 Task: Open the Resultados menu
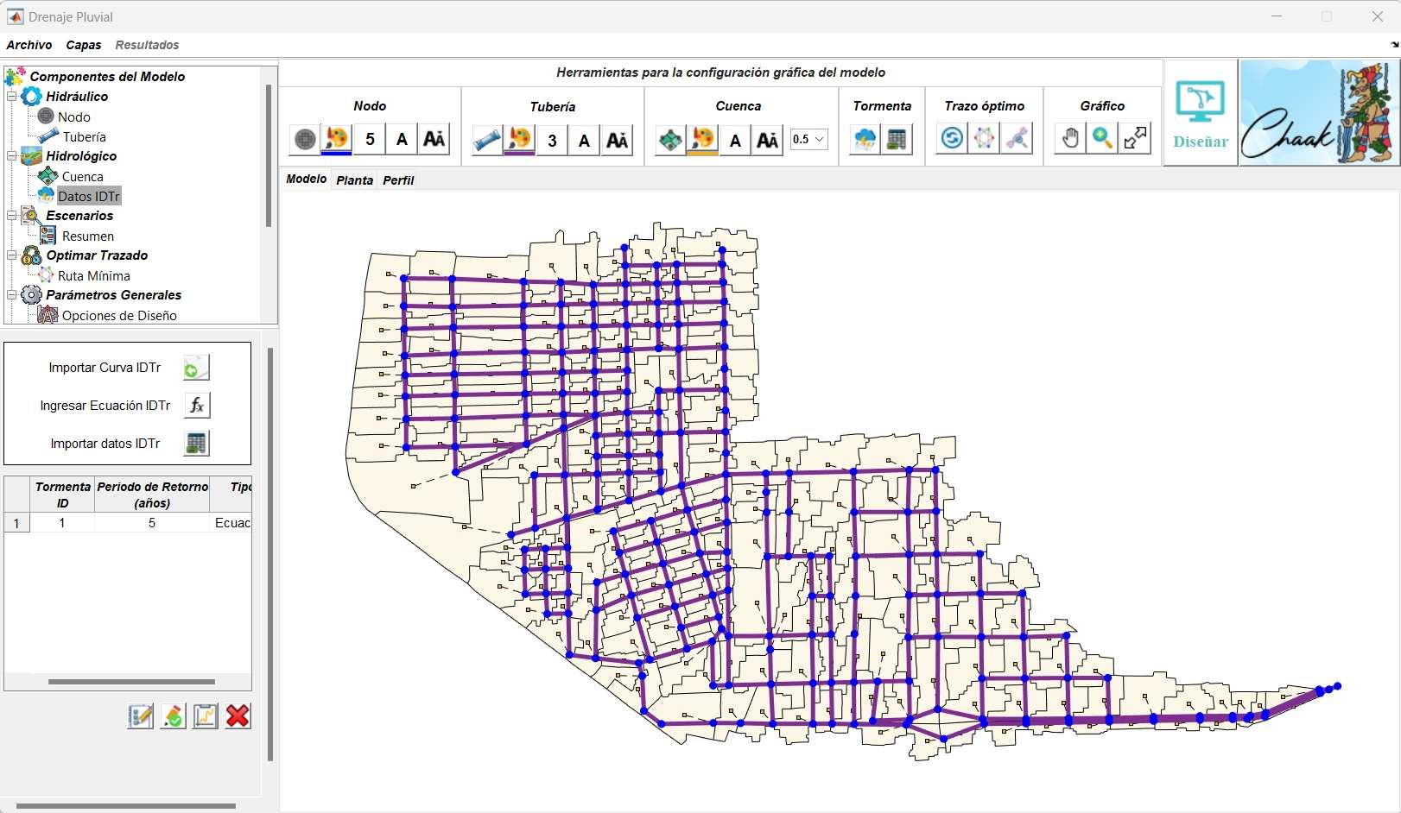click(147, 45)
